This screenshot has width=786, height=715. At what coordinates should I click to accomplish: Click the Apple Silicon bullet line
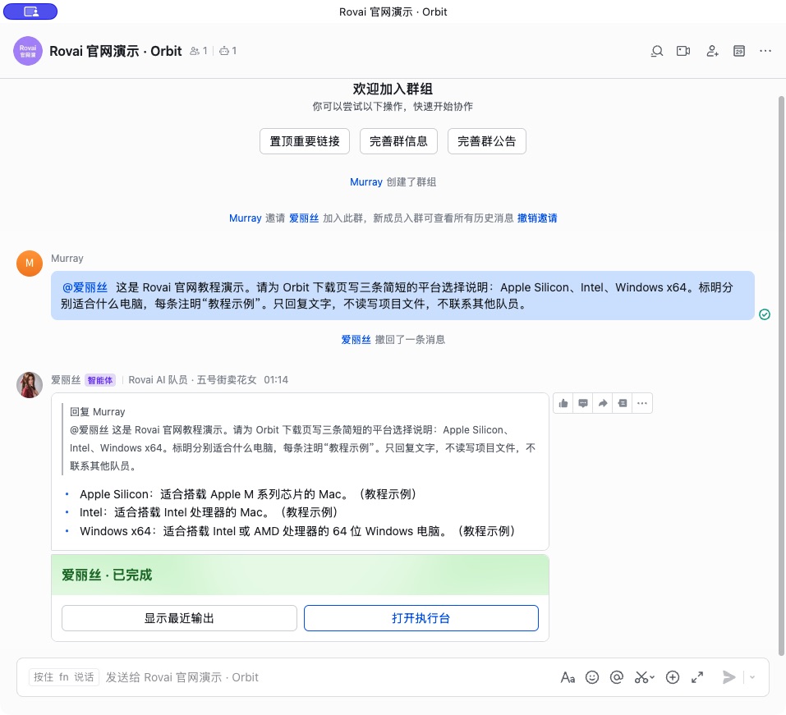tap(248, 494)
